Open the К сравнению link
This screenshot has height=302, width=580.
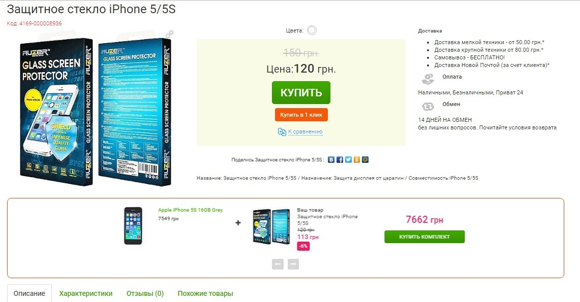305,131
